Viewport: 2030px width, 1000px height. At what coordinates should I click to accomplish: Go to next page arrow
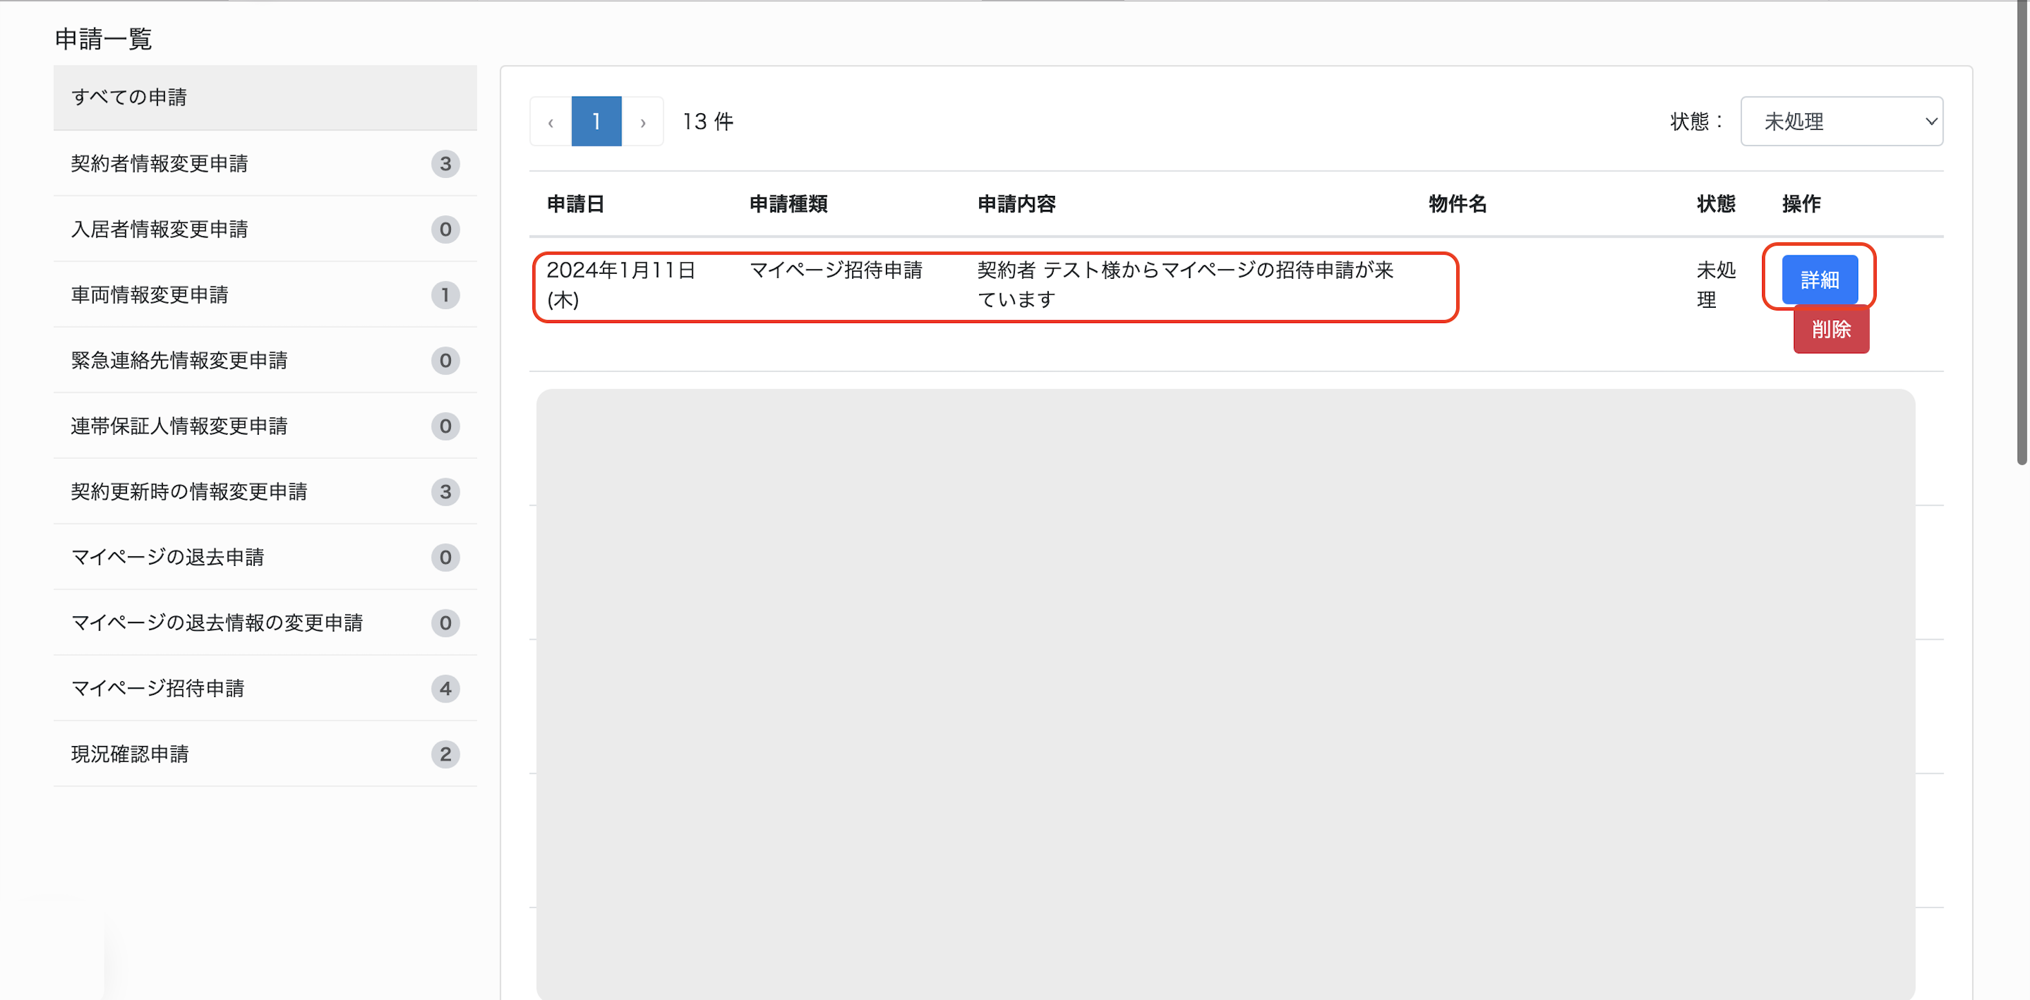[x=643, y=121]
